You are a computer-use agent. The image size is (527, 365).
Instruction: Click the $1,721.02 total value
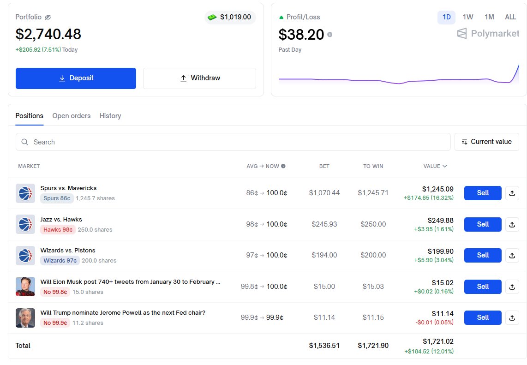(438, 341)
